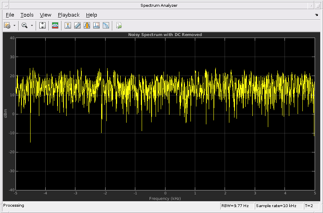Scale Y-axis limits with autoscale button
This screenshot has height=213, width=323.
click(42, 25)
